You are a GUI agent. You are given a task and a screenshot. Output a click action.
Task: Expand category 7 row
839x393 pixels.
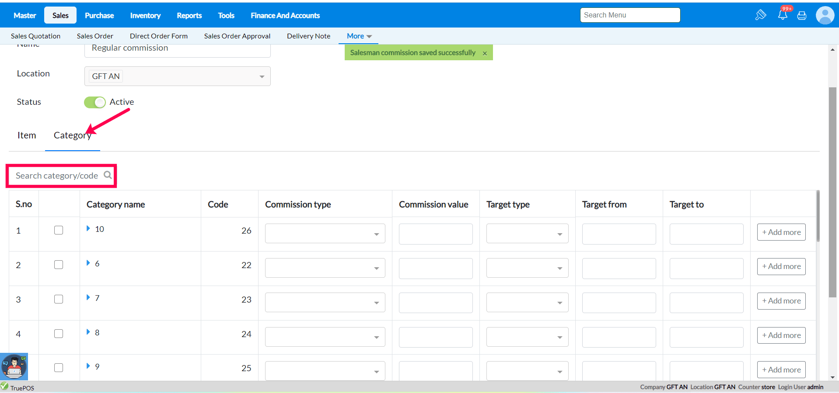point(88,297)
